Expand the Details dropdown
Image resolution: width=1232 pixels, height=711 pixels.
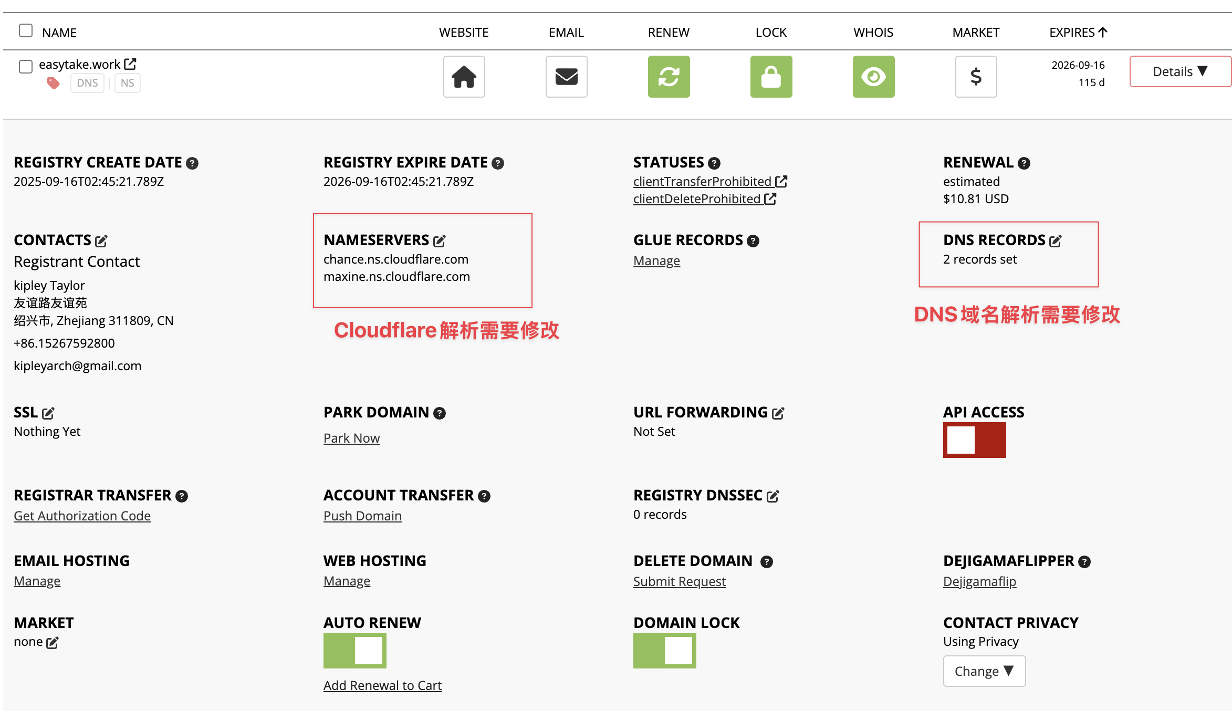[1180, 71]
